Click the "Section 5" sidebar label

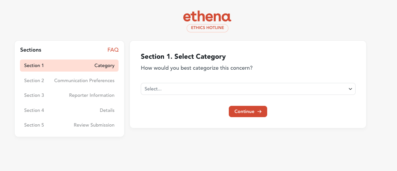pos(34,125)
